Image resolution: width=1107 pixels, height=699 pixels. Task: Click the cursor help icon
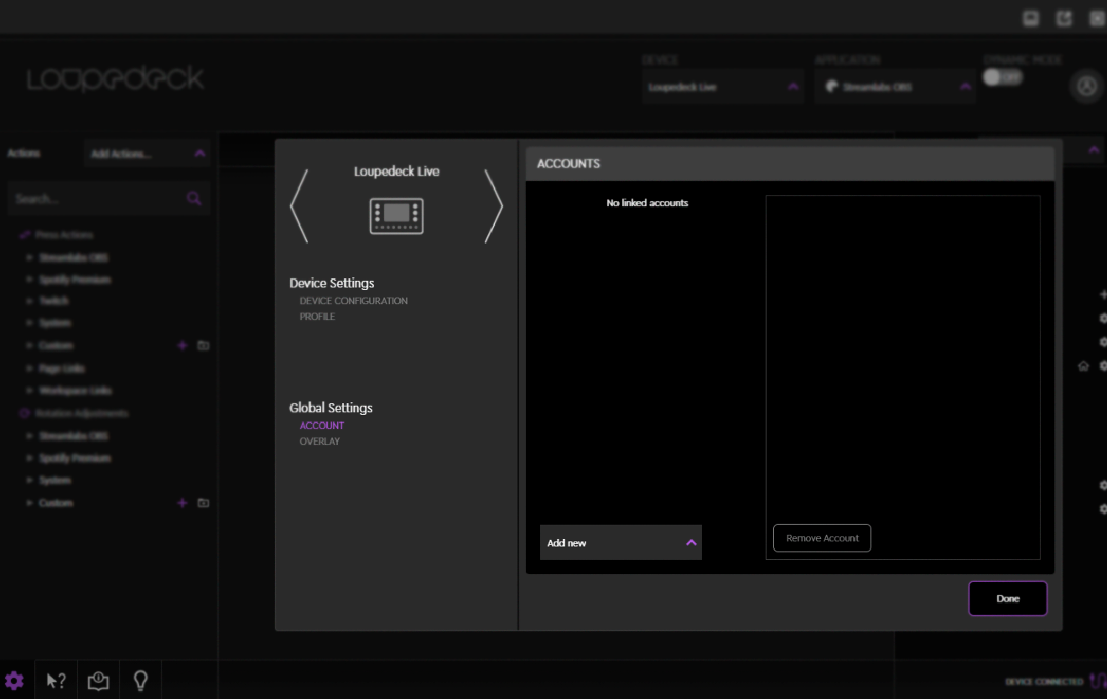56,681
